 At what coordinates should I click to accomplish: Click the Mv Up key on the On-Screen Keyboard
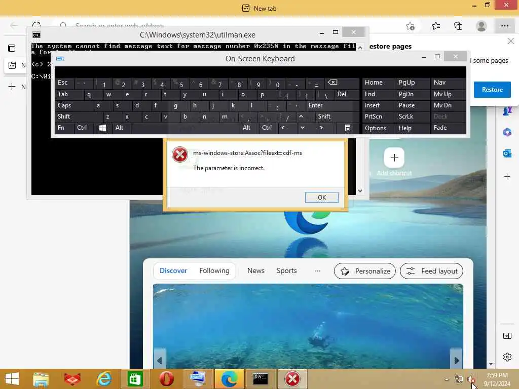448,94
